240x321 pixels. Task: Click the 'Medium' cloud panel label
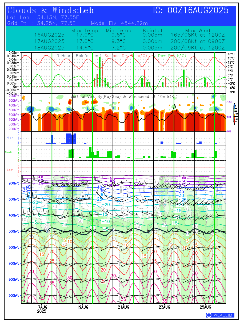11,152
